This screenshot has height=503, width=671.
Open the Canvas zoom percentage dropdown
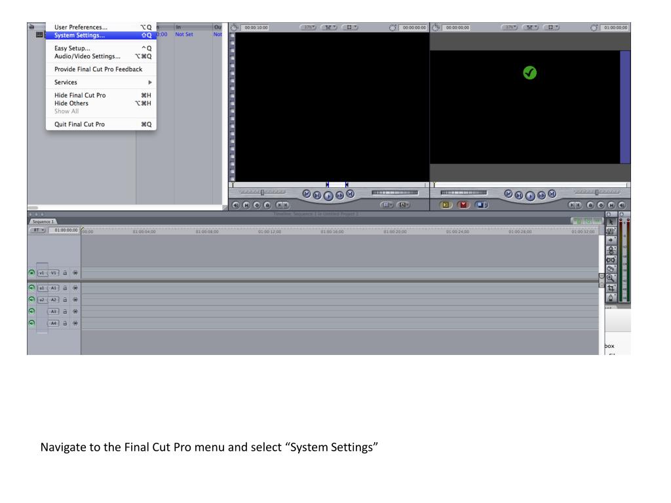(x=509, y=28)
